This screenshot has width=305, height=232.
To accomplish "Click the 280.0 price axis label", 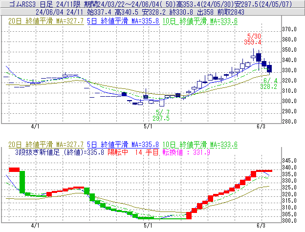I will tap(289, 122).
